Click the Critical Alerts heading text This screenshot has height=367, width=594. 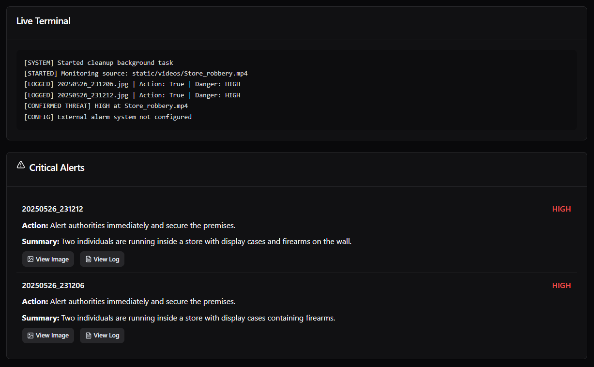click(x=57, y=168)
